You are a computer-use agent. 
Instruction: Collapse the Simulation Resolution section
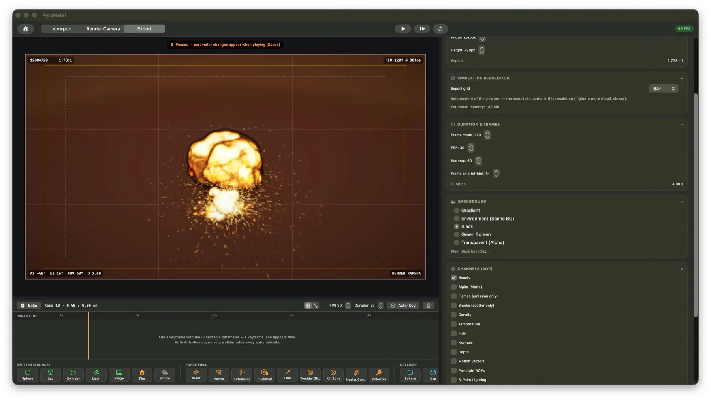pos(682,78)
